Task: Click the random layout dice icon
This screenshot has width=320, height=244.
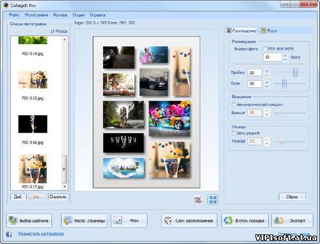Action: pyautogui.click(x=168, y=220)
